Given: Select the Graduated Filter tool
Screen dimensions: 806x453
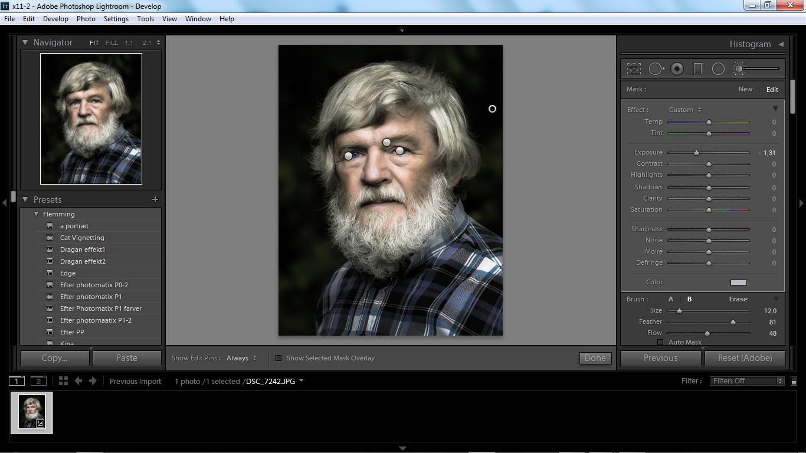Looking at the screenshot, I should [697, 69].
